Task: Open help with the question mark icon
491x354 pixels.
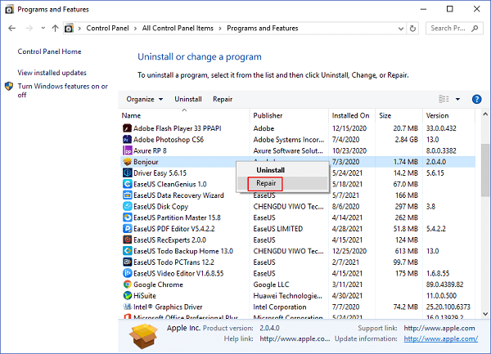Action: pyautogui.click(x=477, y=100)
